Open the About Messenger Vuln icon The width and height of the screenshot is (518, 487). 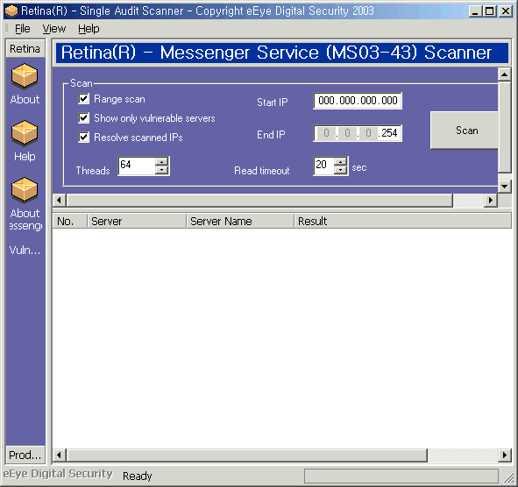pos(25,190)
